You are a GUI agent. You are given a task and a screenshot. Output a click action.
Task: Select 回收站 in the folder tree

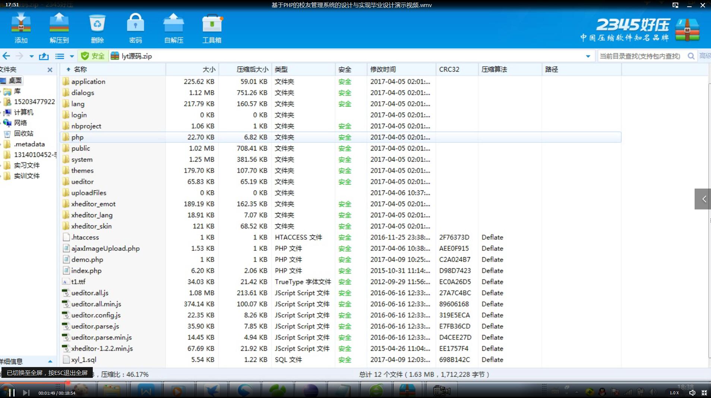click(23, 133)
